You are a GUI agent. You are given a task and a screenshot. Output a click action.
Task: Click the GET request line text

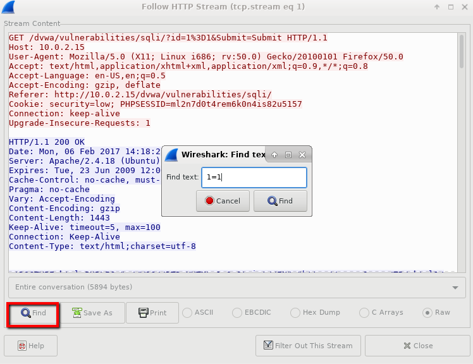tap(168, 38)
